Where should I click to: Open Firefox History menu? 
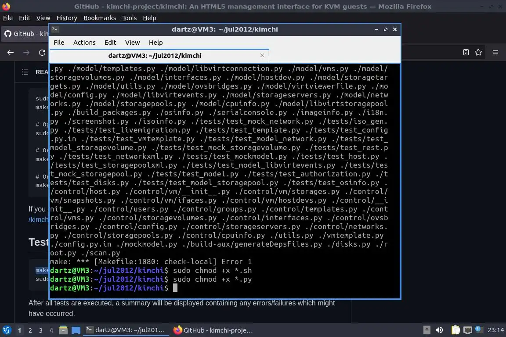pos(67,18)
